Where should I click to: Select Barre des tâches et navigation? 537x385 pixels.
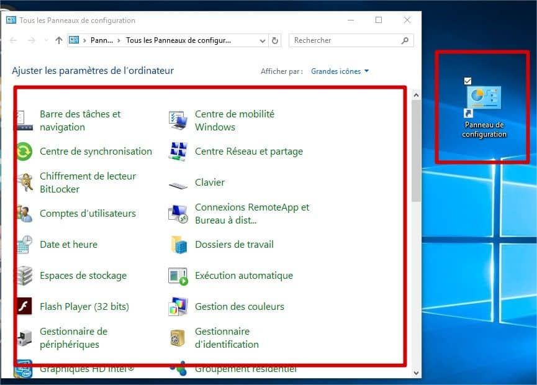(x=80, y=120)
